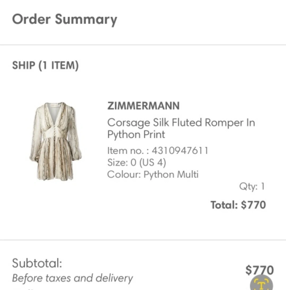Select the 'Before taxes and delivery' note
The image size is (286, 290).
pyautogui.click(x=72, y=278)
